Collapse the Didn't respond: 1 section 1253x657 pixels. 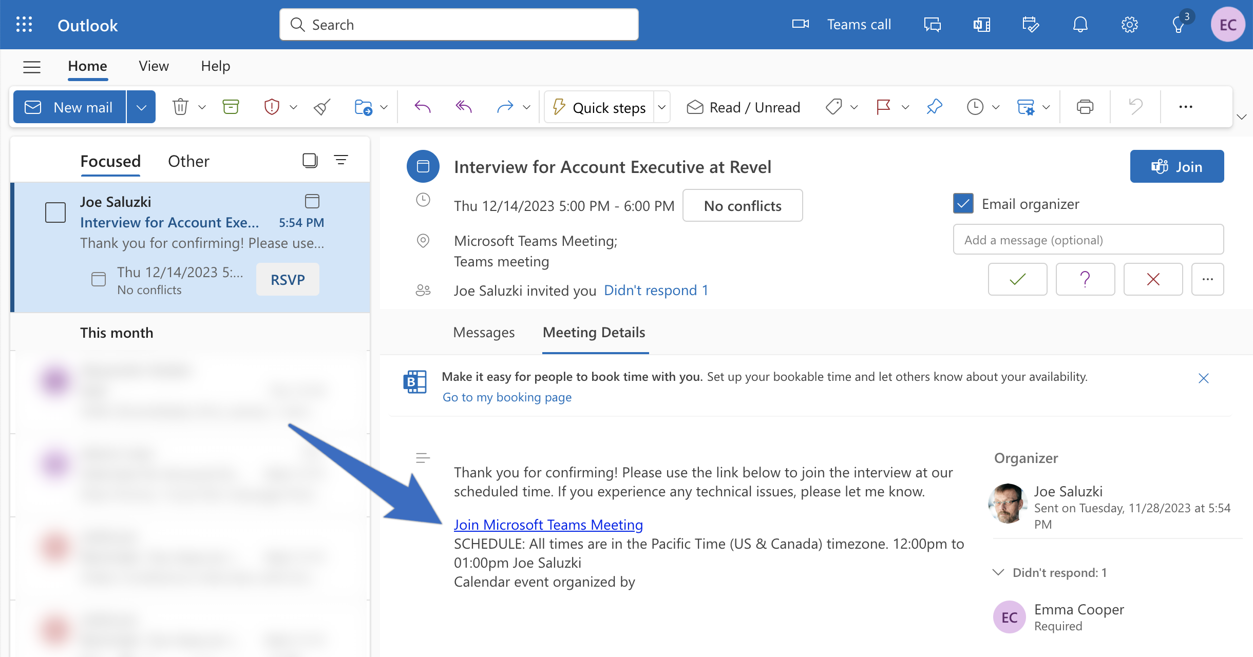[998, 572]
